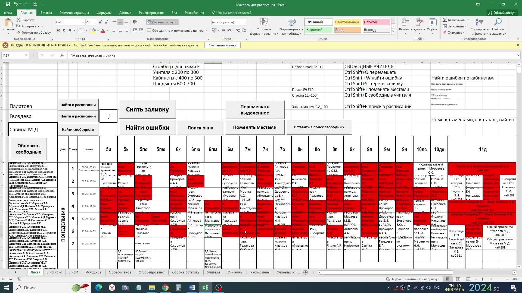Toggle Перенести текст wrap option

[162, 22]
